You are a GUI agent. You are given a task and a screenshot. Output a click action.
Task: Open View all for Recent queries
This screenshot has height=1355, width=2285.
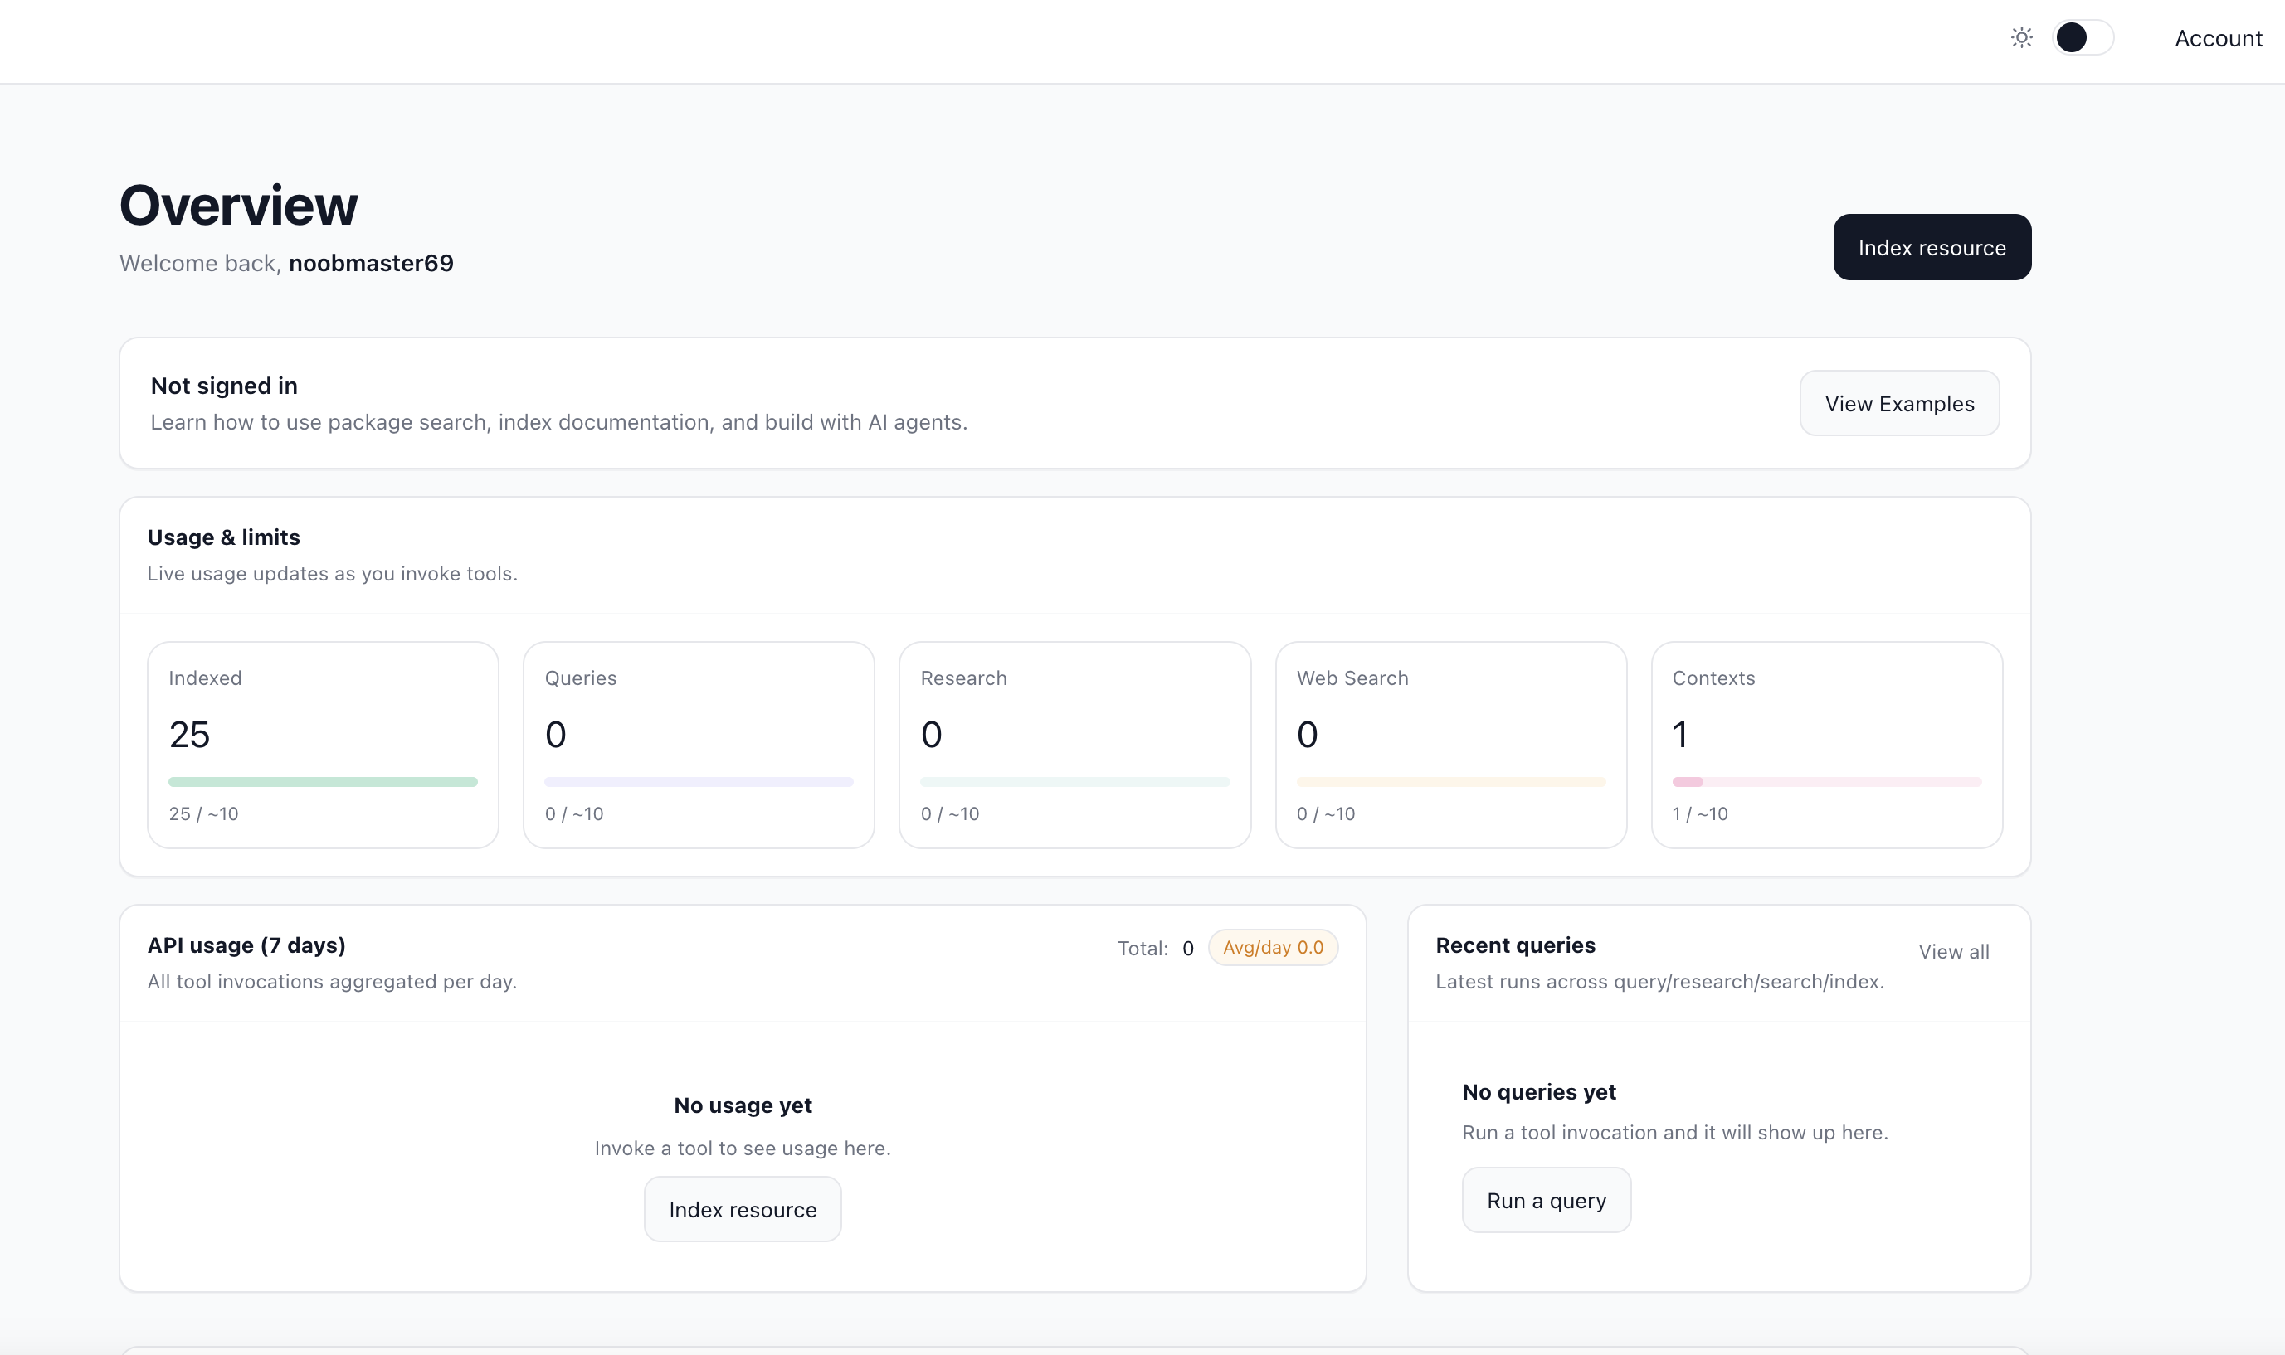click(1953, 950)
